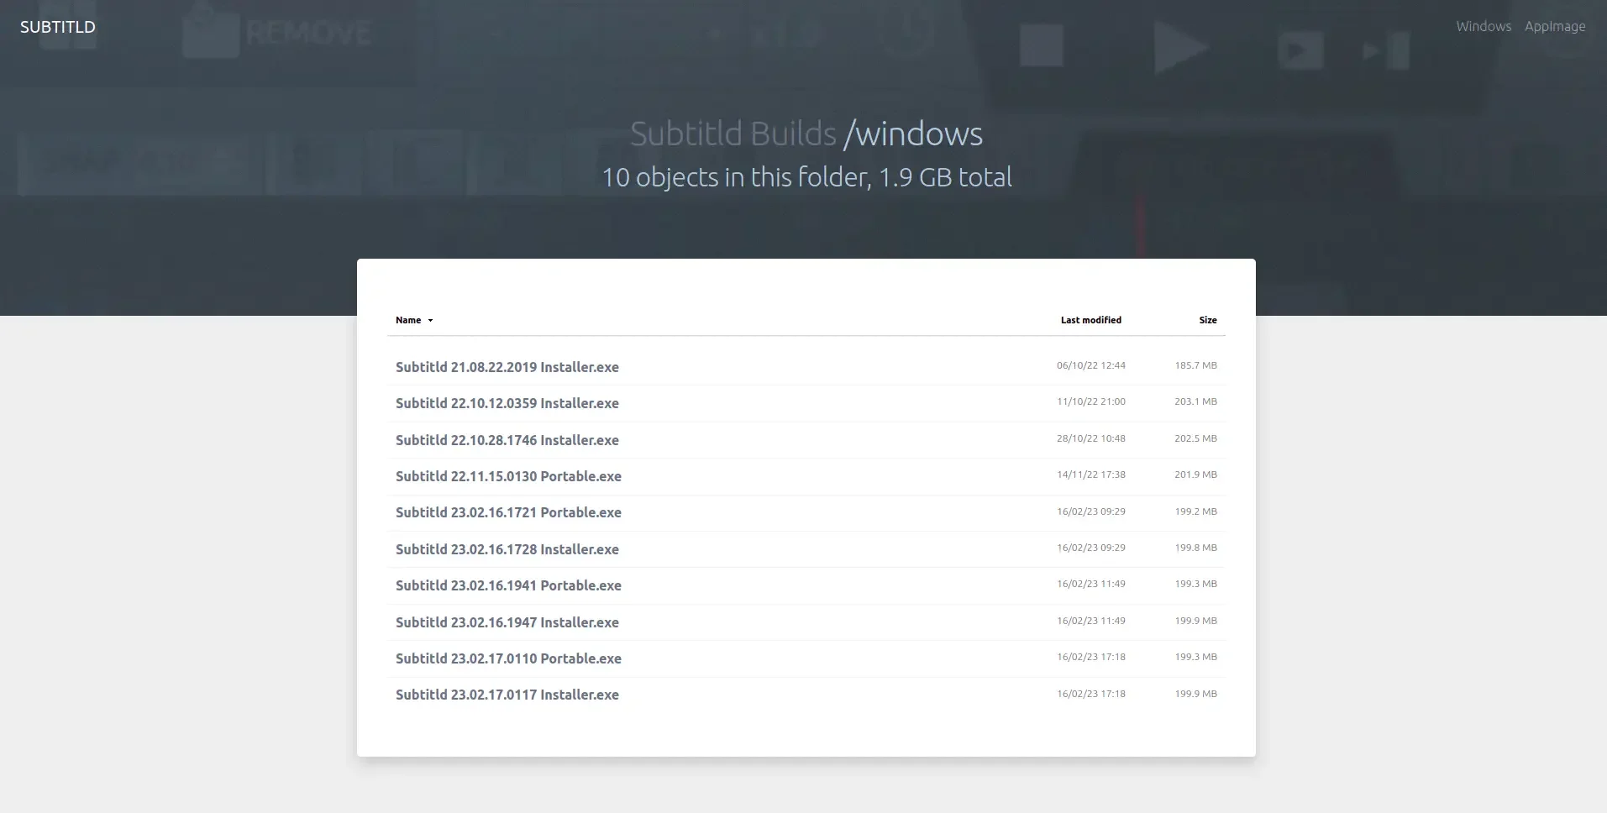The height and width of the screenshot is (813, 1607).
Task: Click the date 11/10/22 21:00
Action: click(1090, 401)
